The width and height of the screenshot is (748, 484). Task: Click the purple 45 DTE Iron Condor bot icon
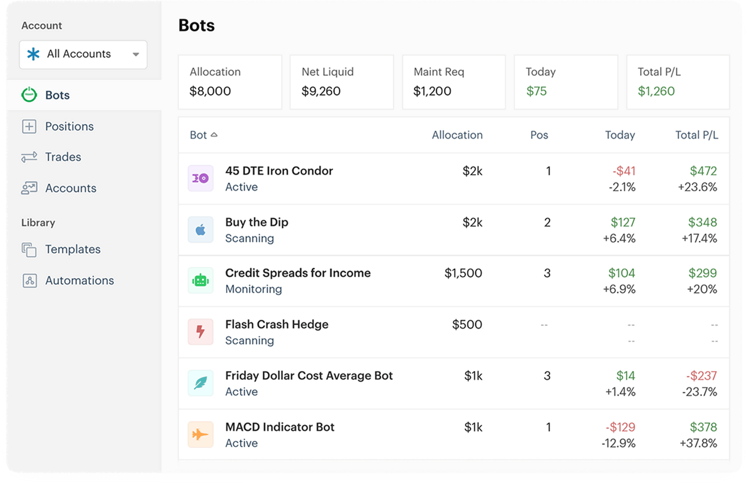(200, 178)
